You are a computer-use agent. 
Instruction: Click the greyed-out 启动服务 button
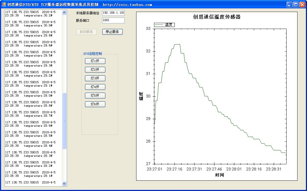pyautogui.click(x=86, y=32)
